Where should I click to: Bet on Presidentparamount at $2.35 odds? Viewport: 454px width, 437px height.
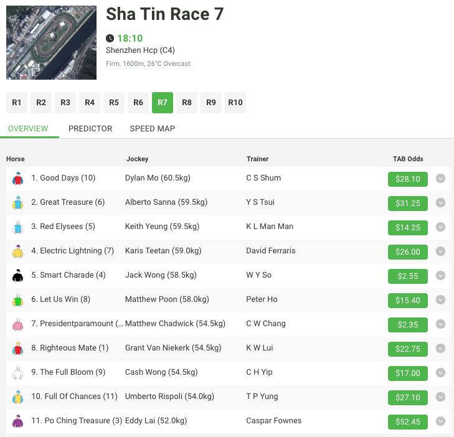tap(407, 324)
